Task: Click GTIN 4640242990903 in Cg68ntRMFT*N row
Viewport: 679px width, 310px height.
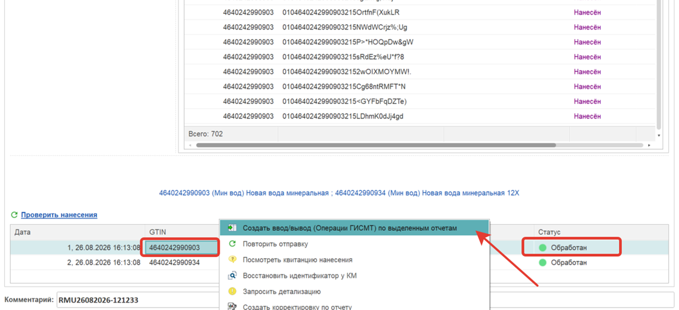Action: (248, 86)
